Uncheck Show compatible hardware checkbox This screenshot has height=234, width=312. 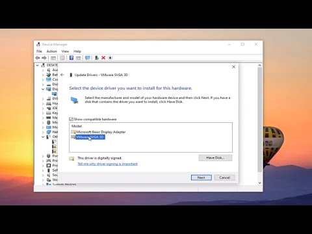[71, 119]
